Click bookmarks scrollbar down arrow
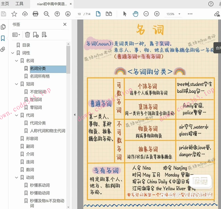 click(68, 207)
